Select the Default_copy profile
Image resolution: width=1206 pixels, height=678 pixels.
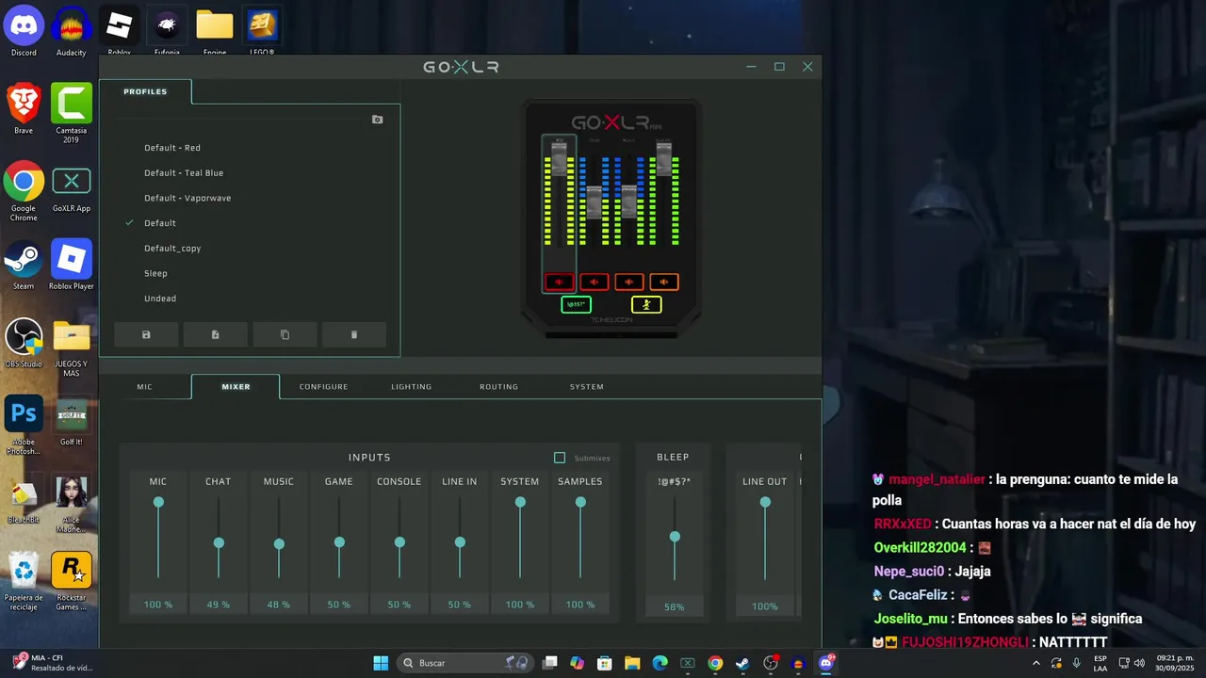pyautogui.click(x=172, y=249)
